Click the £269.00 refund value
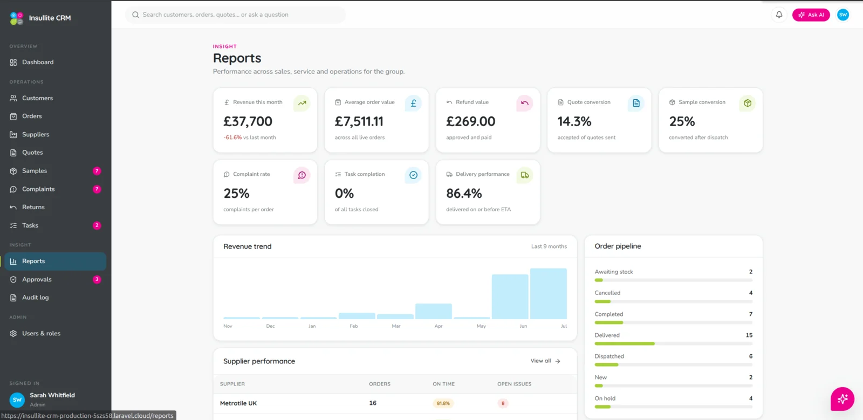 coord(471,122)
